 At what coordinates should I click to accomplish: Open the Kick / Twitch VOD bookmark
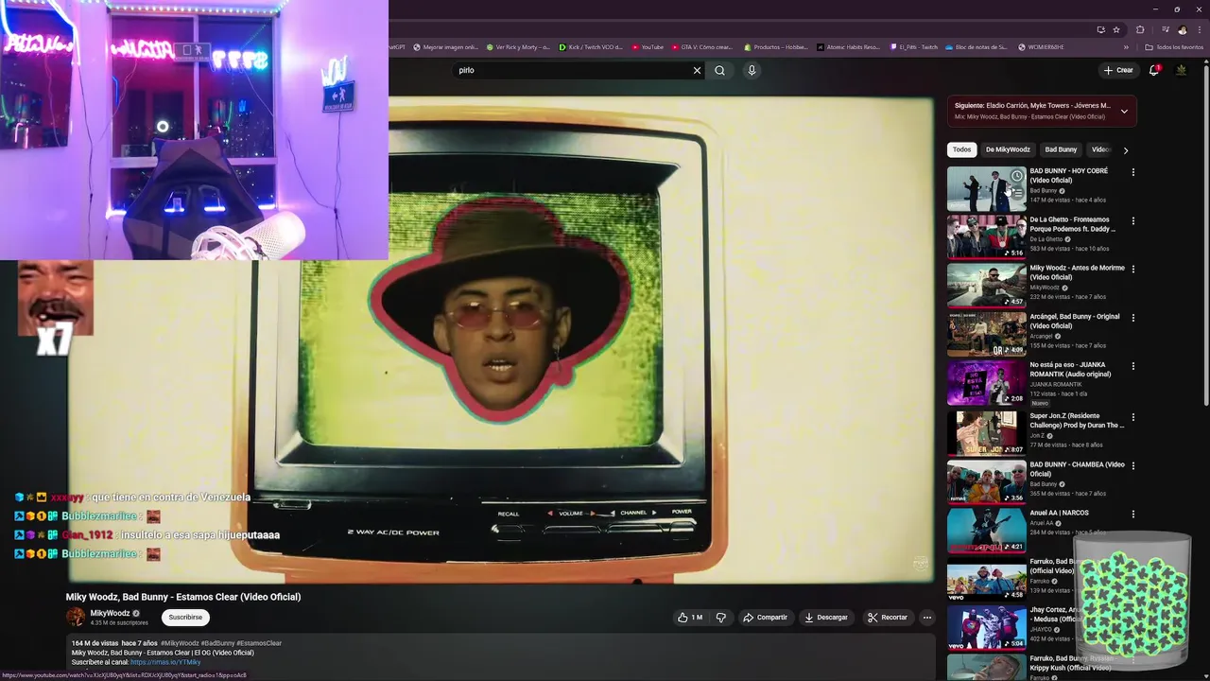pos(590,47)
